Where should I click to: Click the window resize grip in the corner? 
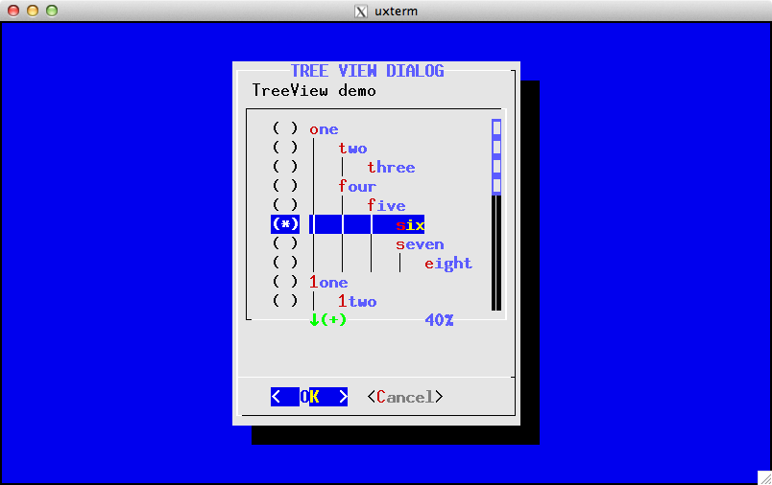click(763, 476)
